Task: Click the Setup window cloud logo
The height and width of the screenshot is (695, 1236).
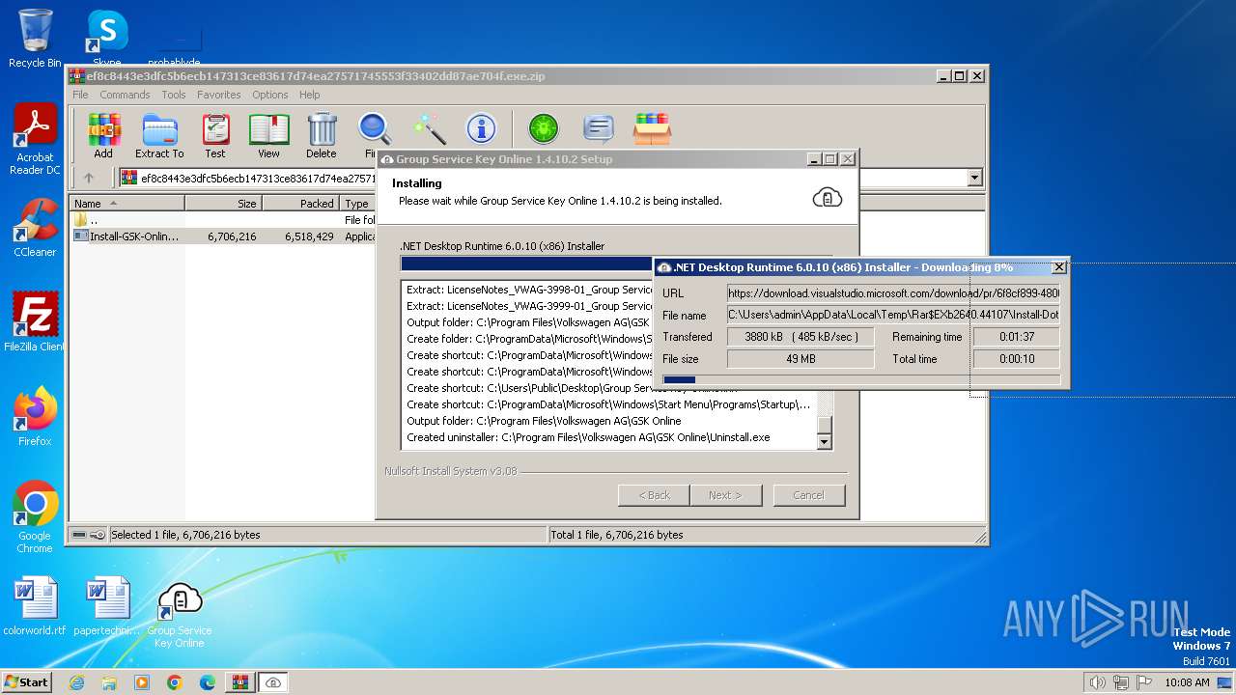Action: click(x=828, y=197)
